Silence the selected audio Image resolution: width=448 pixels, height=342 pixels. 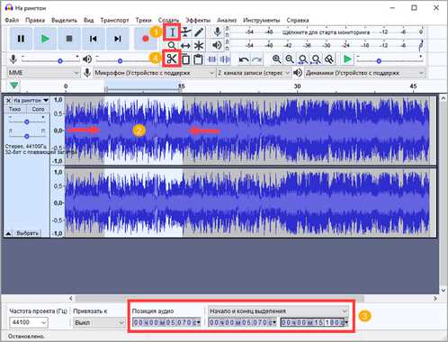point(225,59)
